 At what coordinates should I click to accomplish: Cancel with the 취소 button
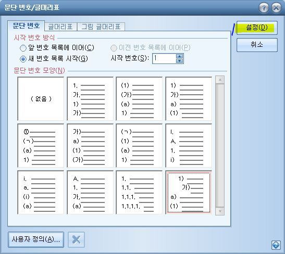(x=257, y=45)
